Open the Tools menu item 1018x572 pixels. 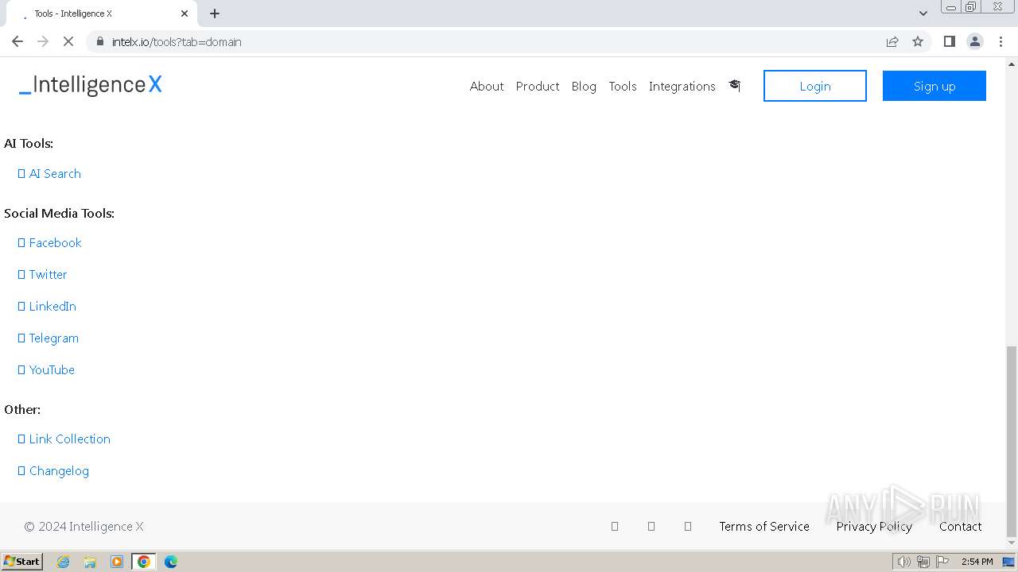coord(623,86)
